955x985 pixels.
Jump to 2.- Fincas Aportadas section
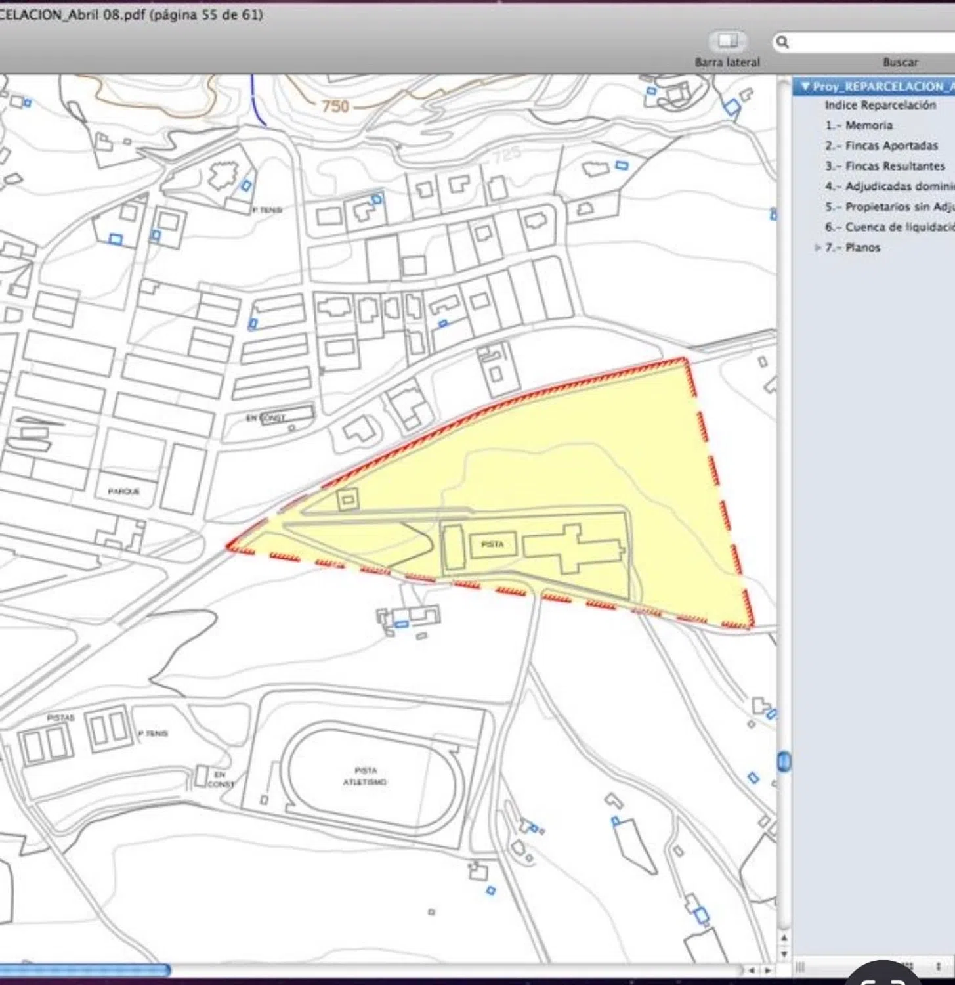pos(881,146)
